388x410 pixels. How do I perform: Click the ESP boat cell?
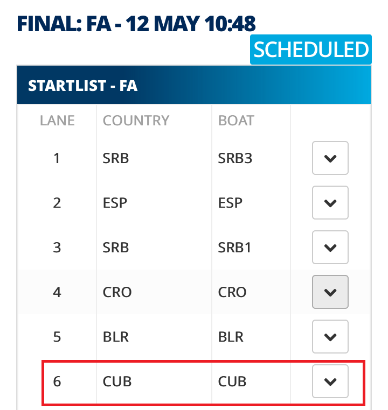pos(251,203)
